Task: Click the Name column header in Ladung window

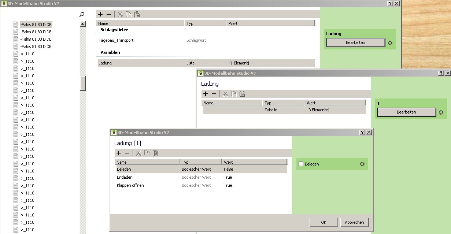Action: click(232, 103)
